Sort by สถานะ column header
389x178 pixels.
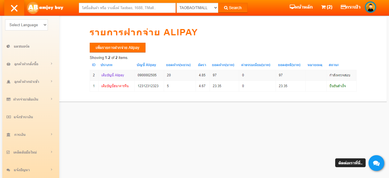(x=333, y=65)
